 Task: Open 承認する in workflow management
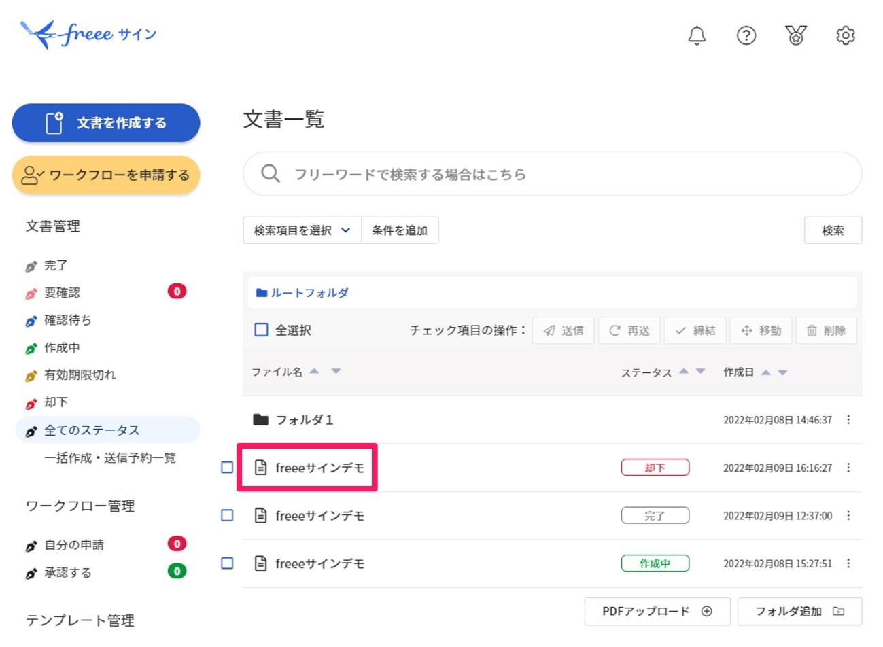click(x=67, y=573)
